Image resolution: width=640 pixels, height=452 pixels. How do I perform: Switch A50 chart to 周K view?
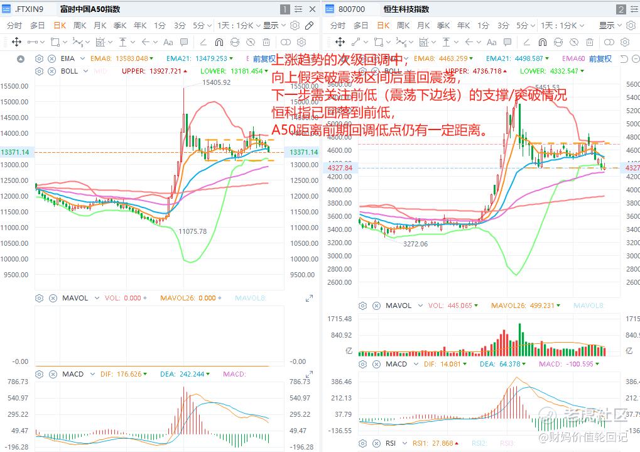[x=80, y=25]
